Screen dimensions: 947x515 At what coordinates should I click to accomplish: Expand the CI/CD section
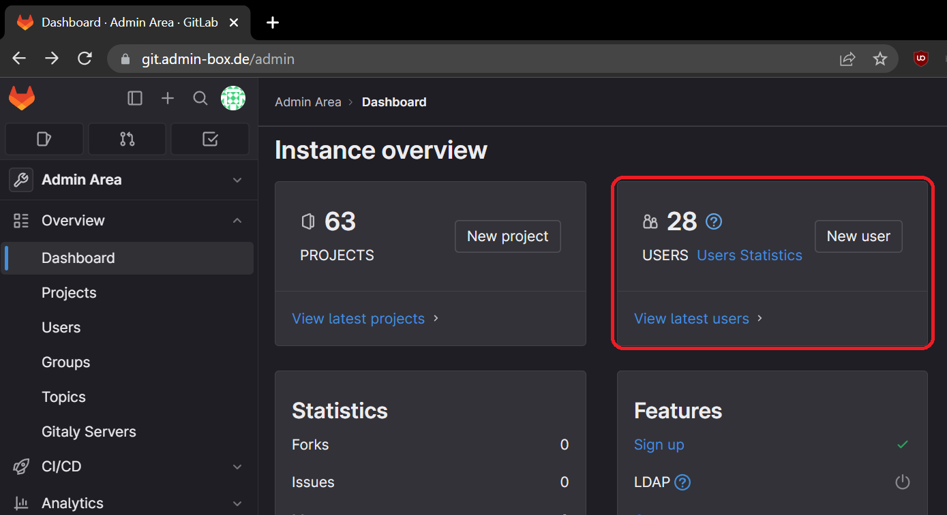click(x=237, y=467)
